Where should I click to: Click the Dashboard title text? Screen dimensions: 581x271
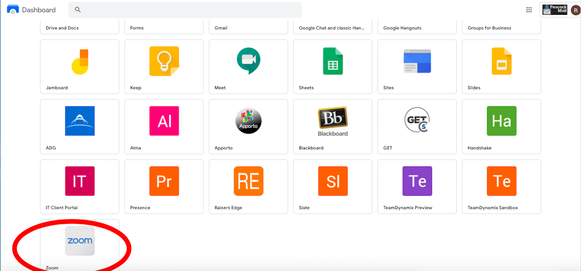39,10
